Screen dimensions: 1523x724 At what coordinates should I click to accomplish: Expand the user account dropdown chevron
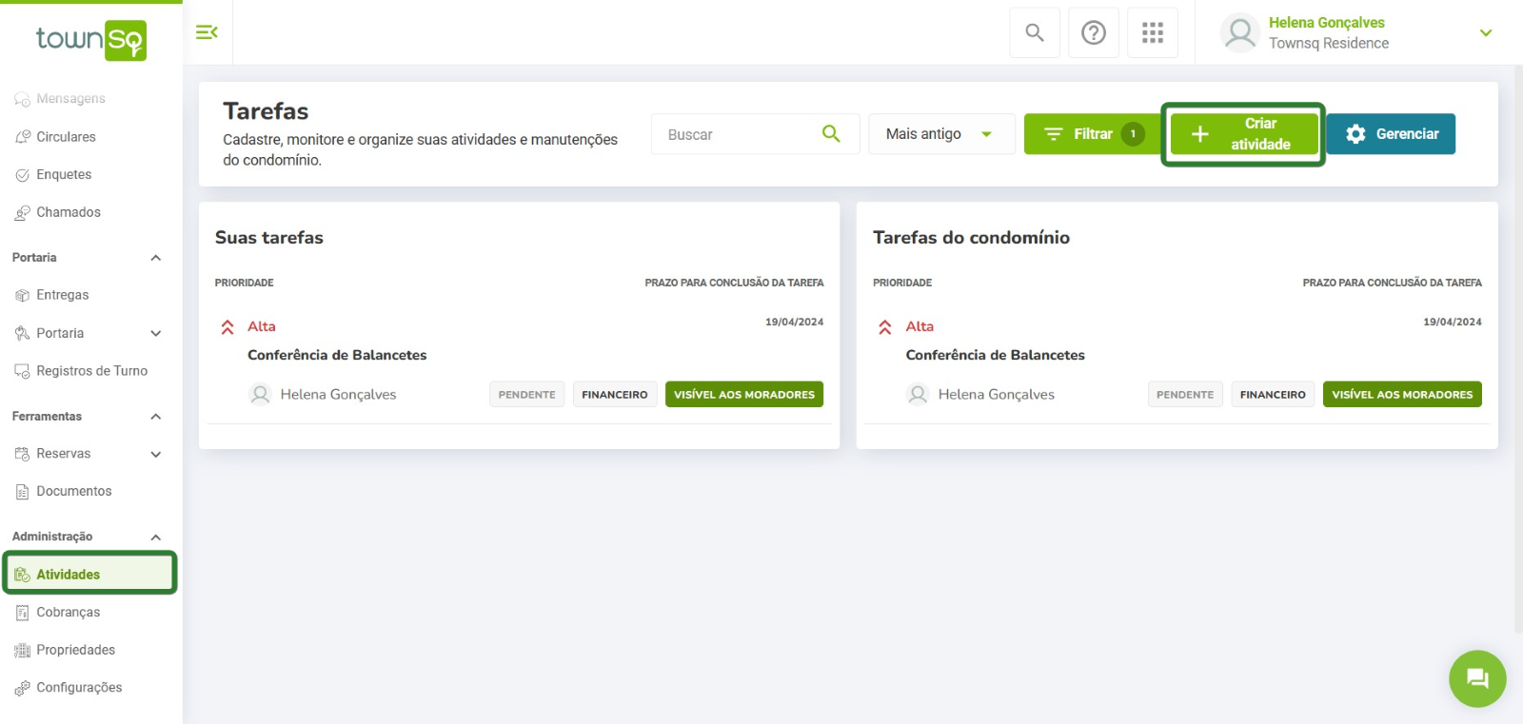click(1485, 33)
